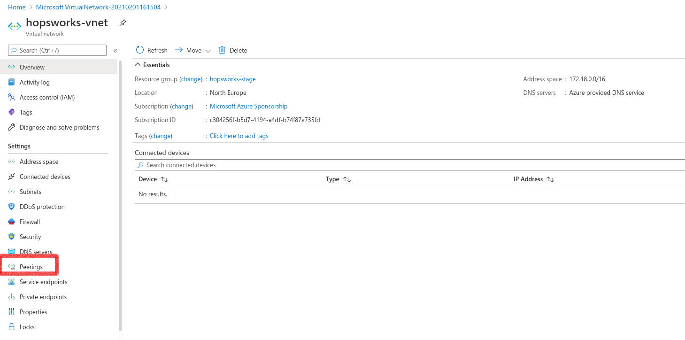
Task: Click the Refresh icon in toolbar
Action: [140, 50]
